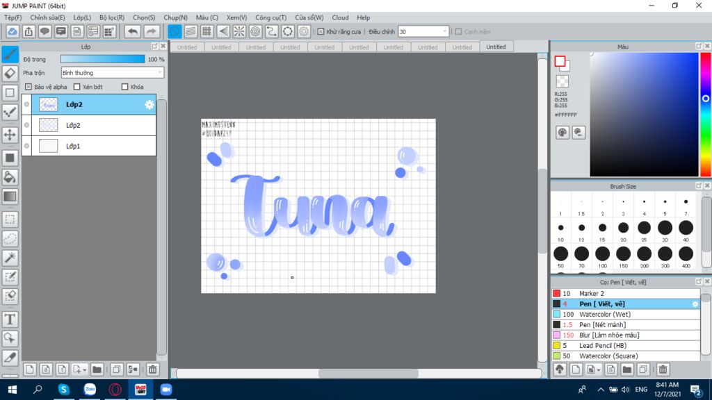The height and width of the screenshot is (400, 712).
Task: Select the rectangular Selection tool
Action: [10, 219]
